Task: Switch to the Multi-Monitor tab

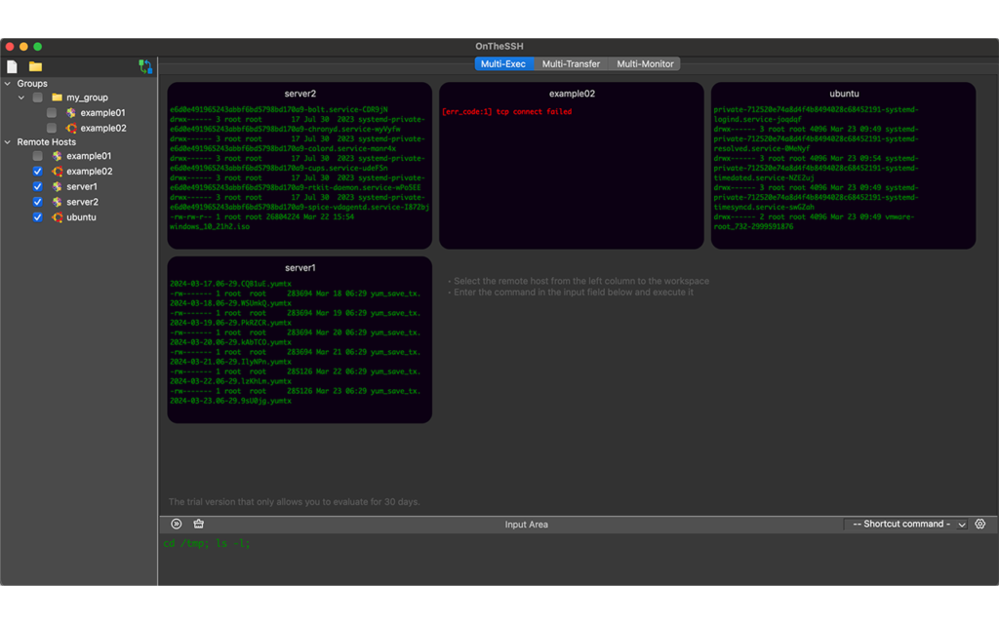Action: click(644, 63)
